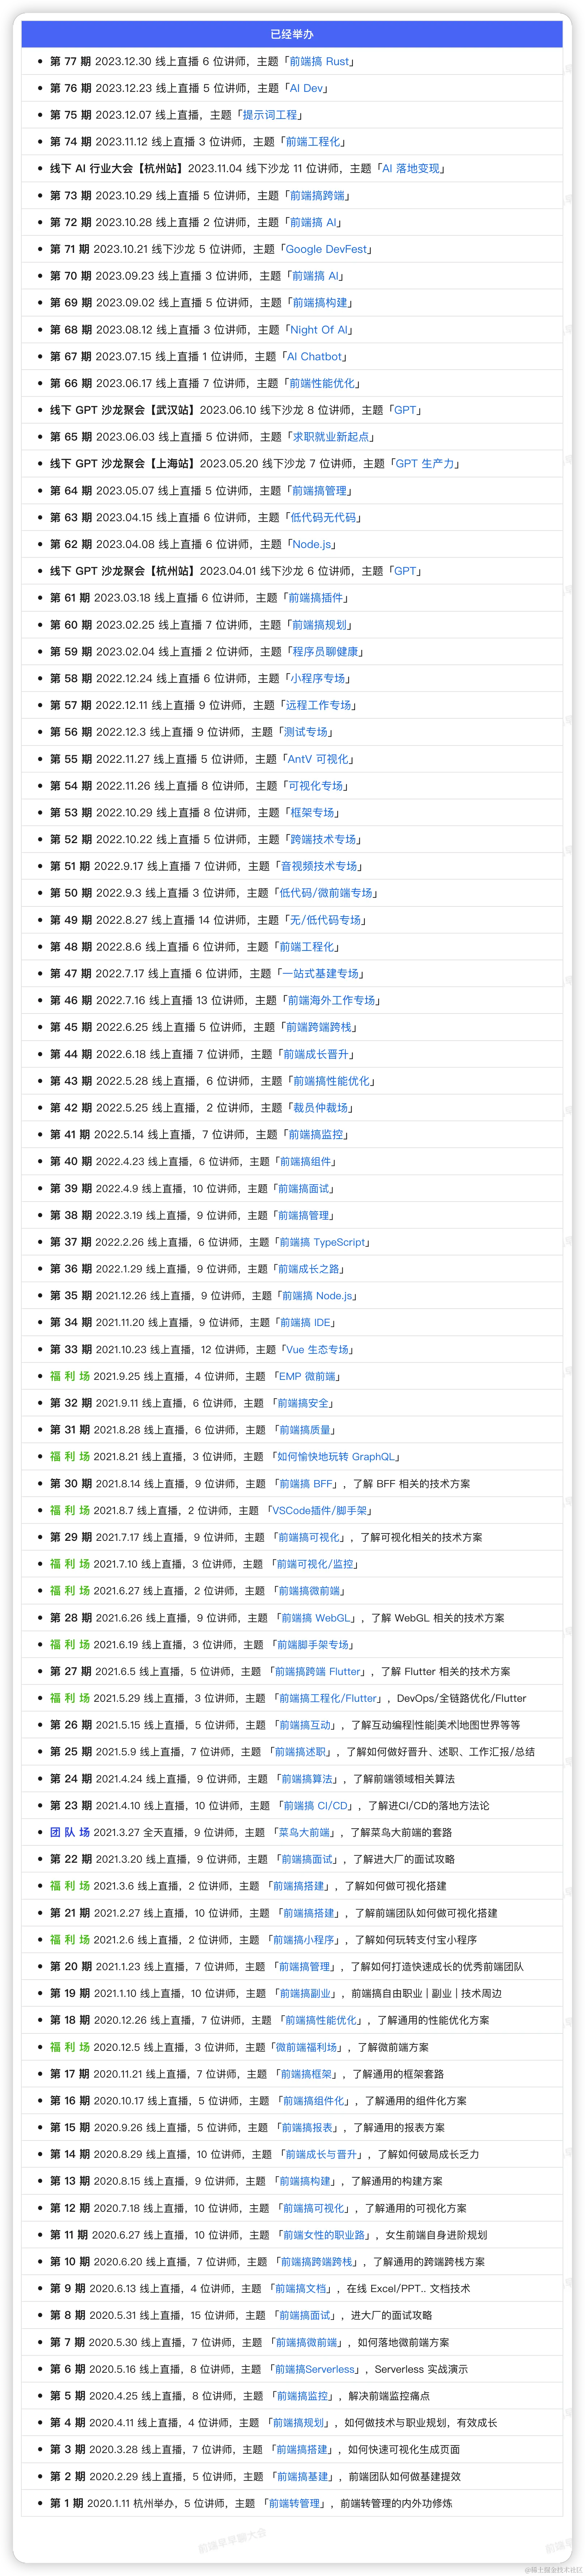The image size is (585, 2576).
Task: Click the Night Of AI link
Action: coord(319,330)
